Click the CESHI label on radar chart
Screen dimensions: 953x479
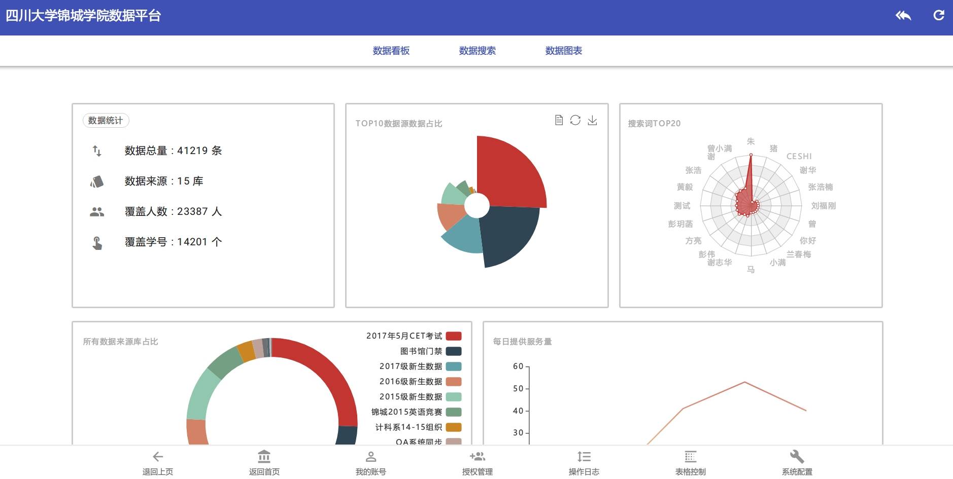click(799, 157)
